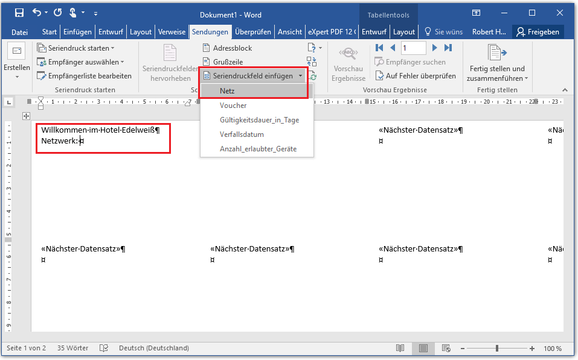Go to the next record arrow
Screen dimensions: 578x360
coord(434,48)
